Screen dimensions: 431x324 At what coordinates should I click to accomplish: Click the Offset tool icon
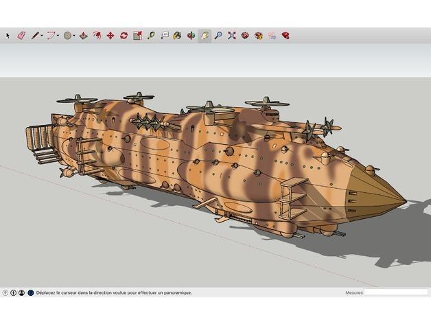pos(97,35)
